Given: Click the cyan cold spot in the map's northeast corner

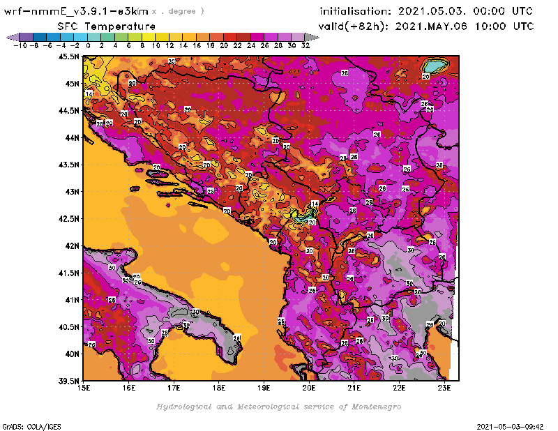Looking at the screenshot, I should coord(435,66).
